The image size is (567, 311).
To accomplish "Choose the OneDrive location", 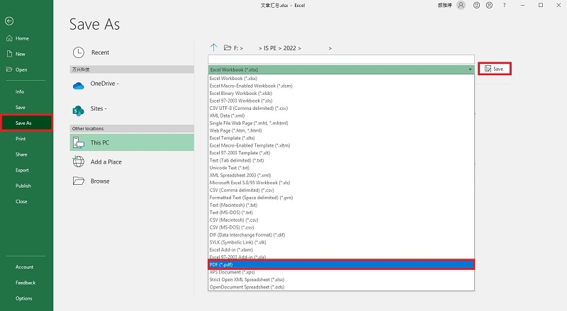I will point(132,85).
